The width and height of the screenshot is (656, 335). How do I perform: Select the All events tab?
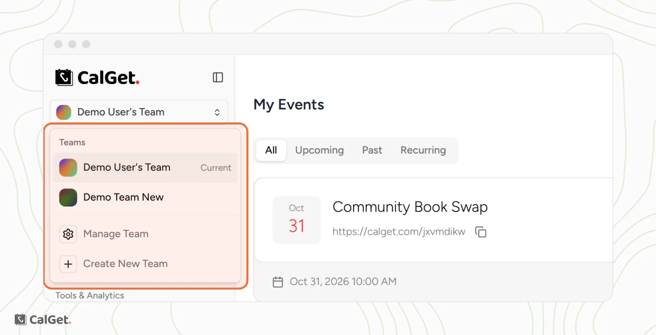(271, 150)
